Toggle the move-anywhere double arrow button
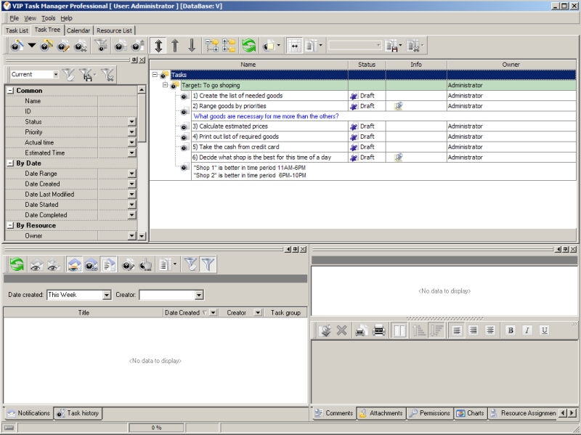 (x=158, y=46)
